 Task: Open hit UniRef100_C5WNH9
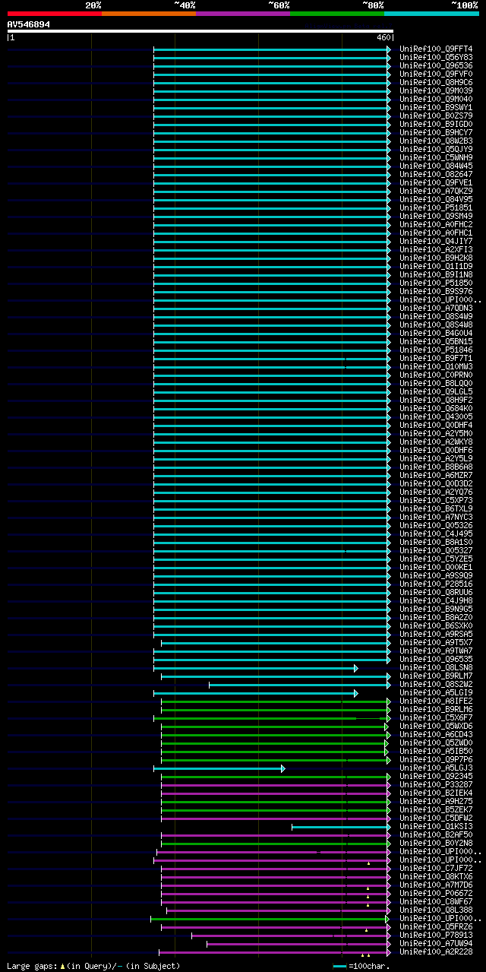pyautogui.click(x=436, y=157)
